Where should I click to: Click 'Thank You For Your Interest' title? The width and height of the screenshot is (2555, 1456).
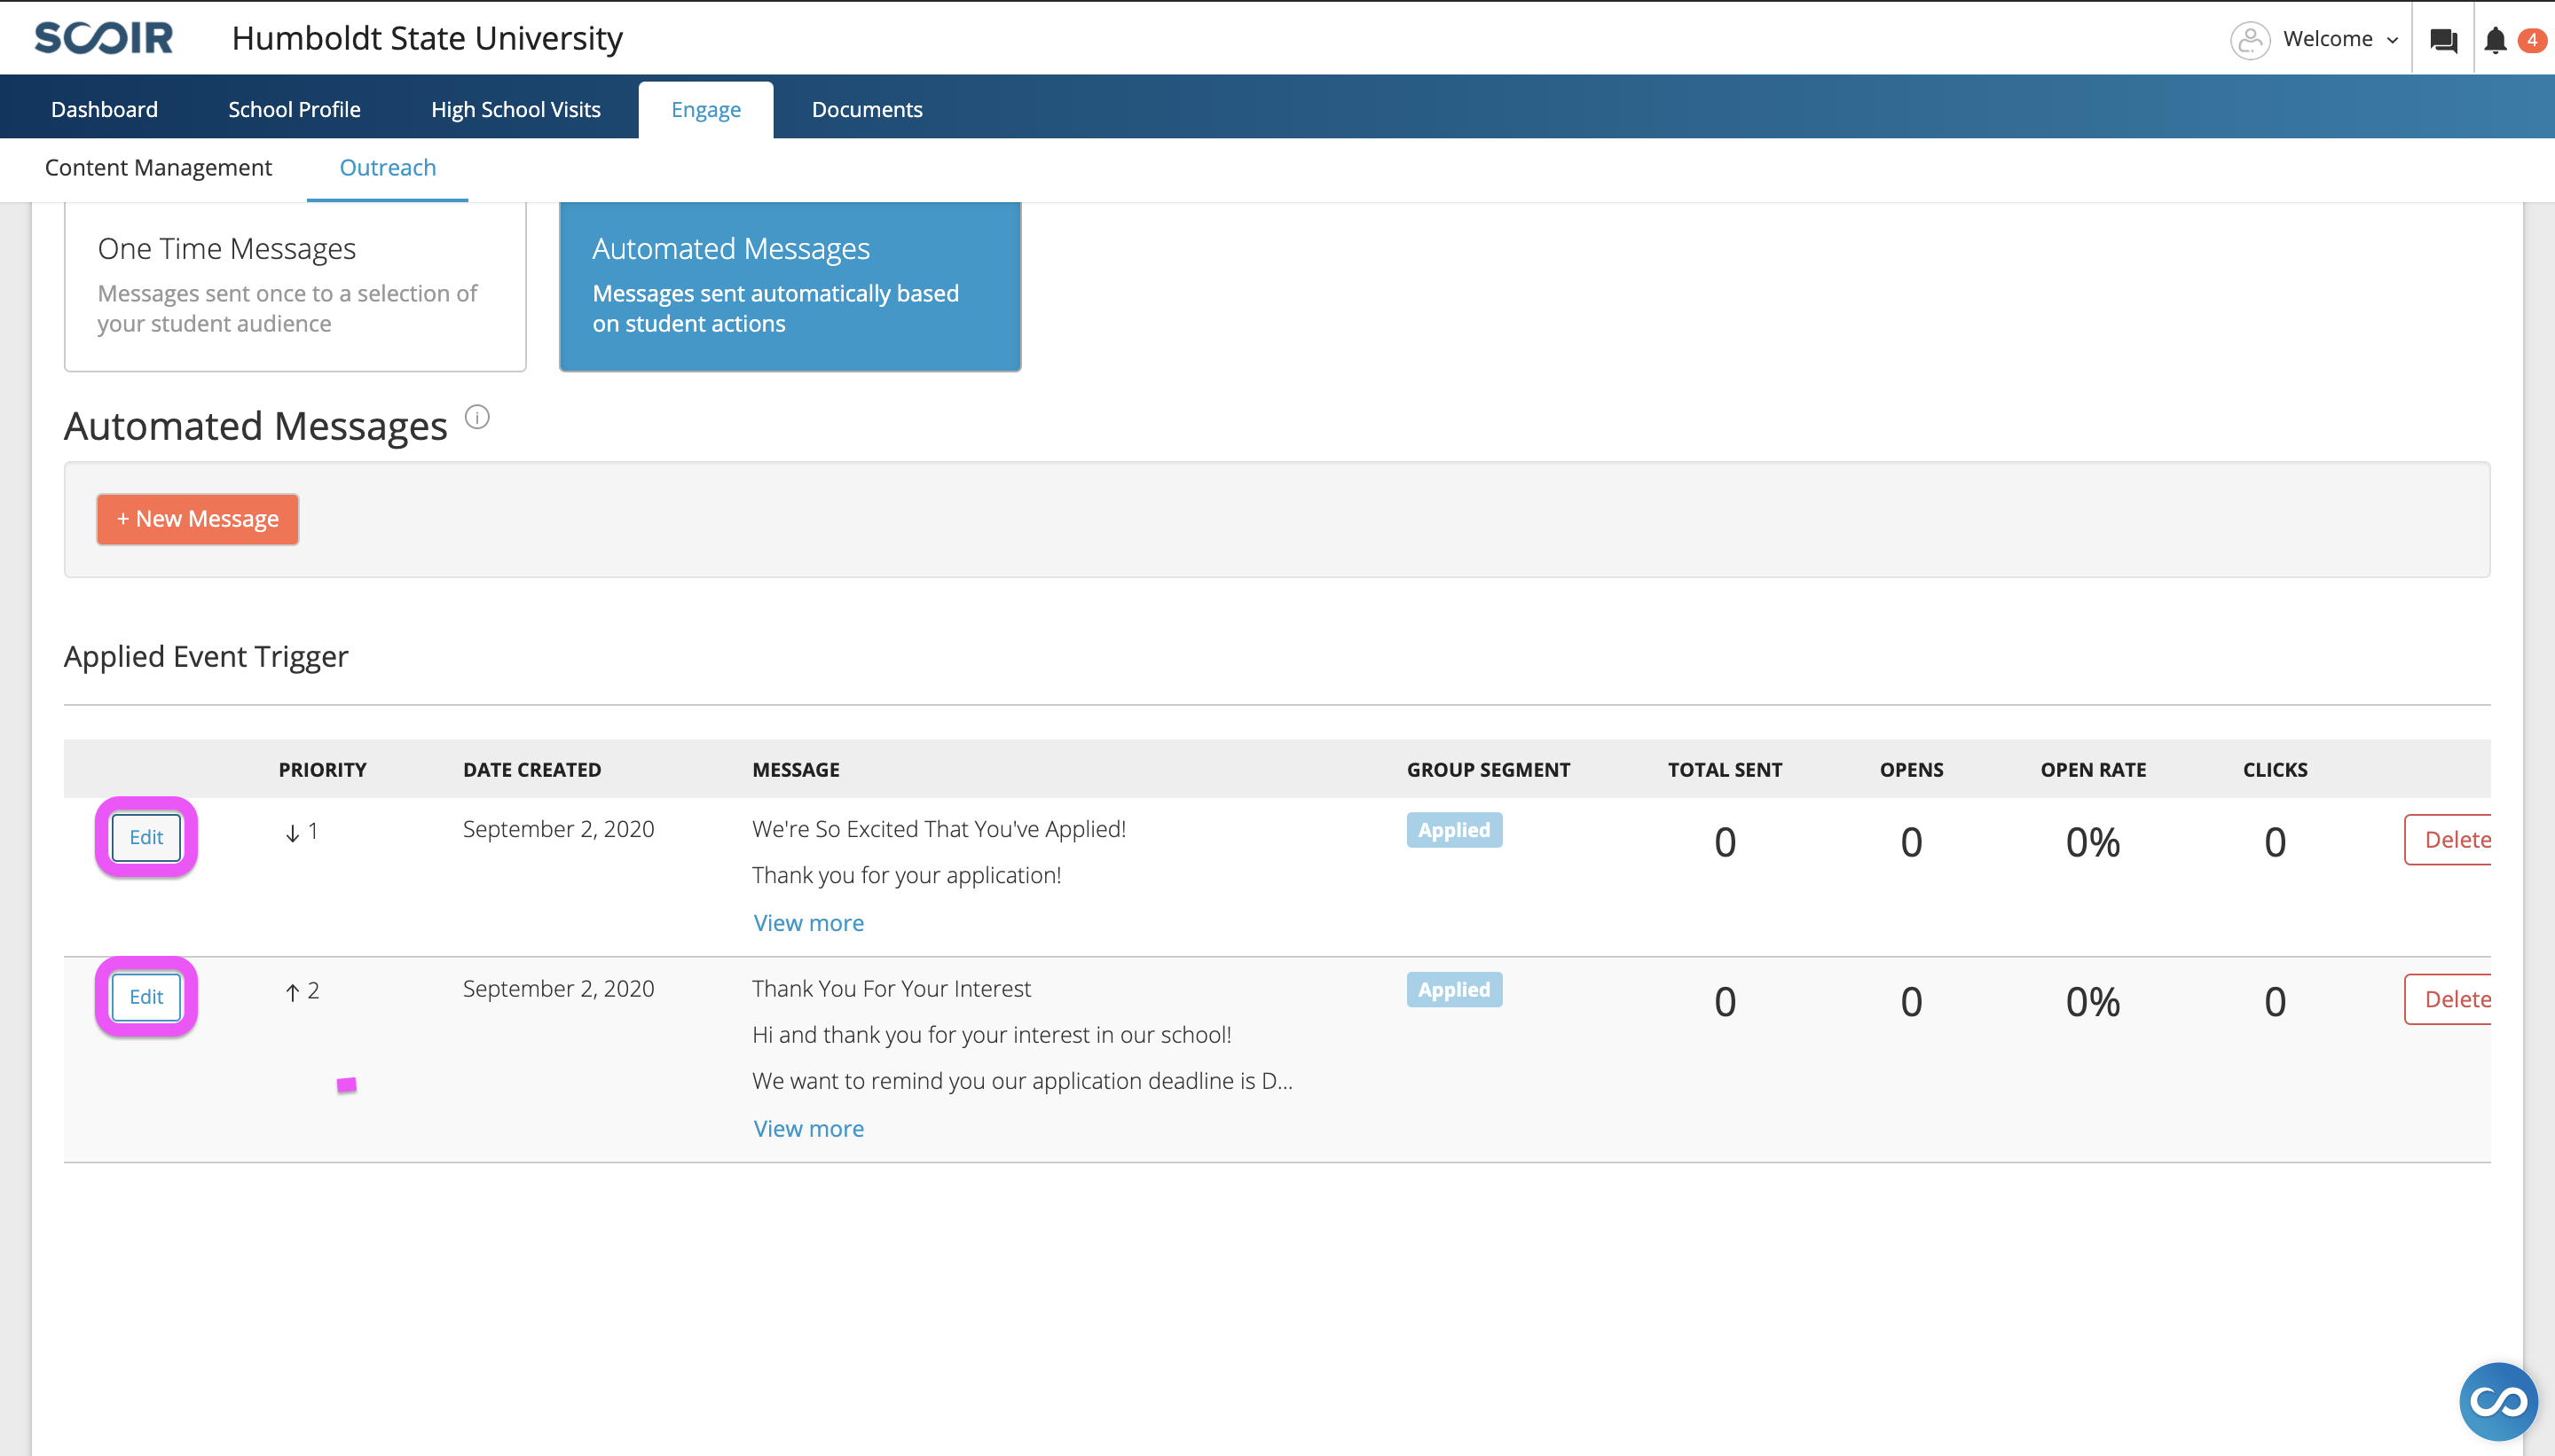[891, 989]
